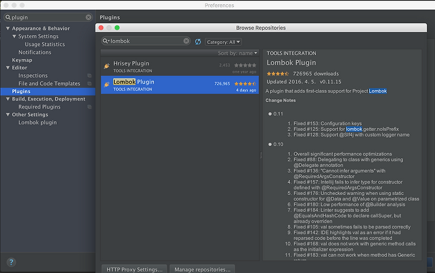Change the Sort by: name option
This screenshot has width=435, height=273.
pos(237,53)
